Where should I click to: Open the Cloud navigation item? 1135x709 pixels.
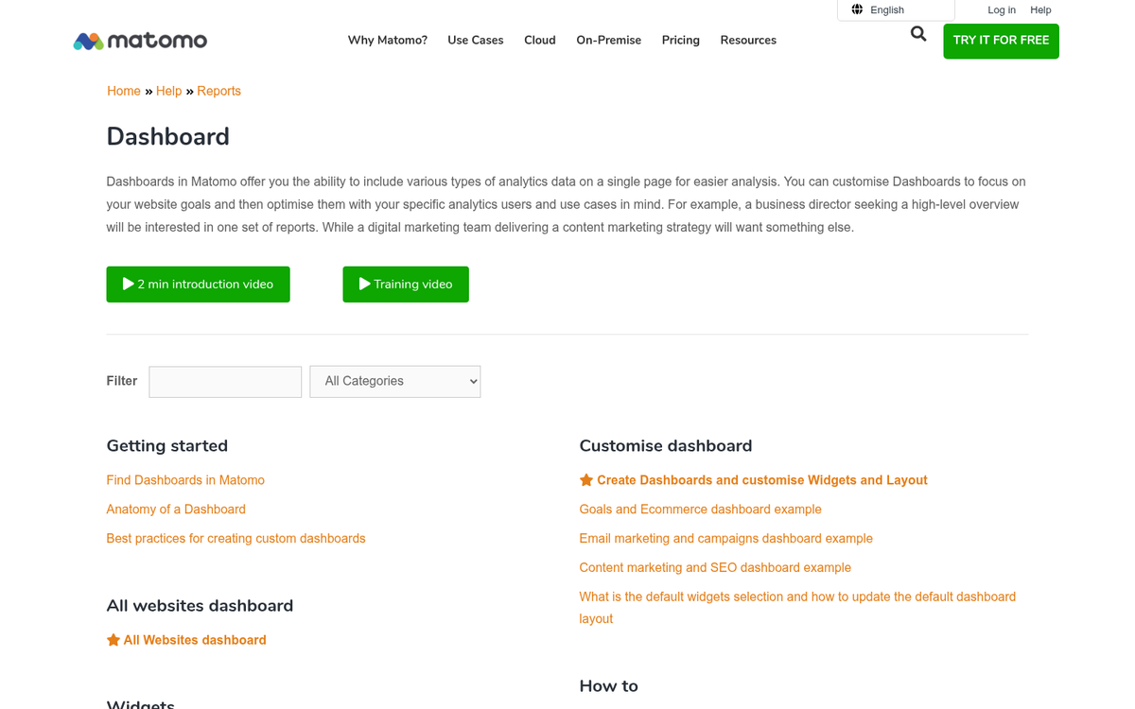(539, 40)
